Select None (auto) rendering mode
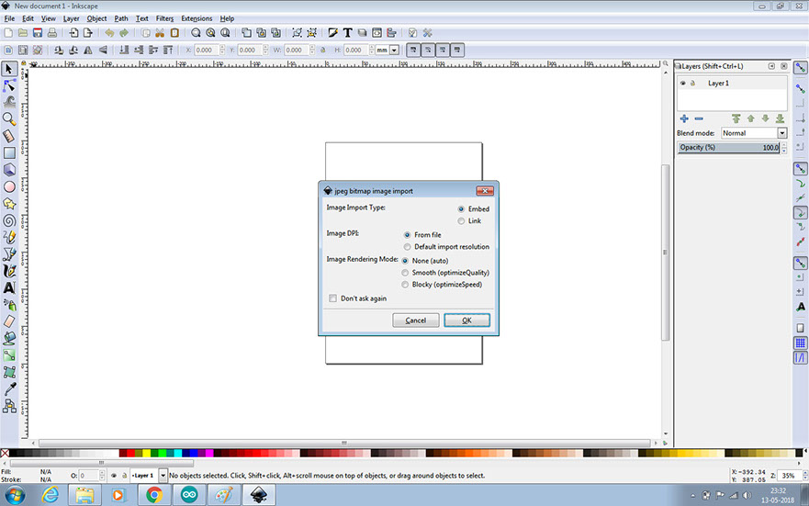Viewport: 809px width, 506px height. tap(405, 261)
